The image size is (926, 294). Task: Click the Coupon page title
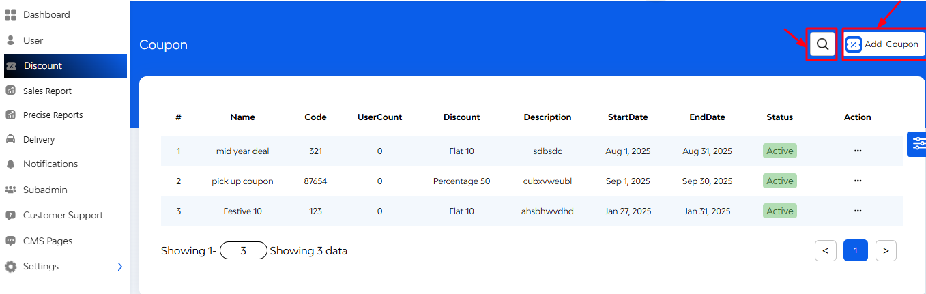click(x=163, y=45)
